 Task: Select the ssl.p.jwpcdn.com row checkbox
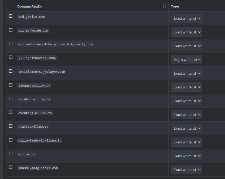point(11,30)
